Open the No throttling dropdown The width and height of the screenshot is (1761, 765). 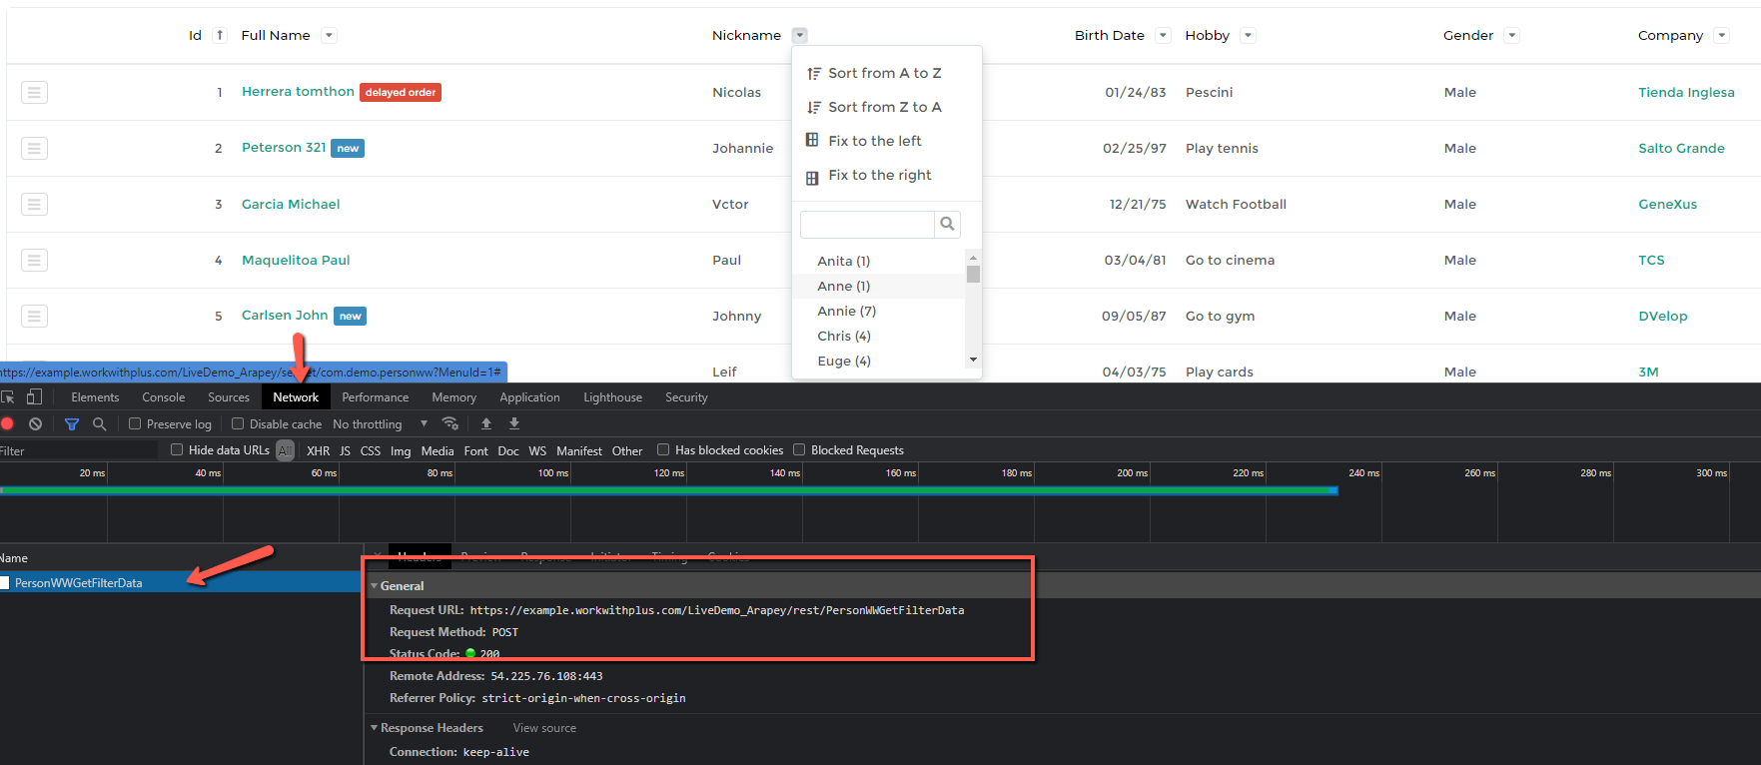[380, 423]
